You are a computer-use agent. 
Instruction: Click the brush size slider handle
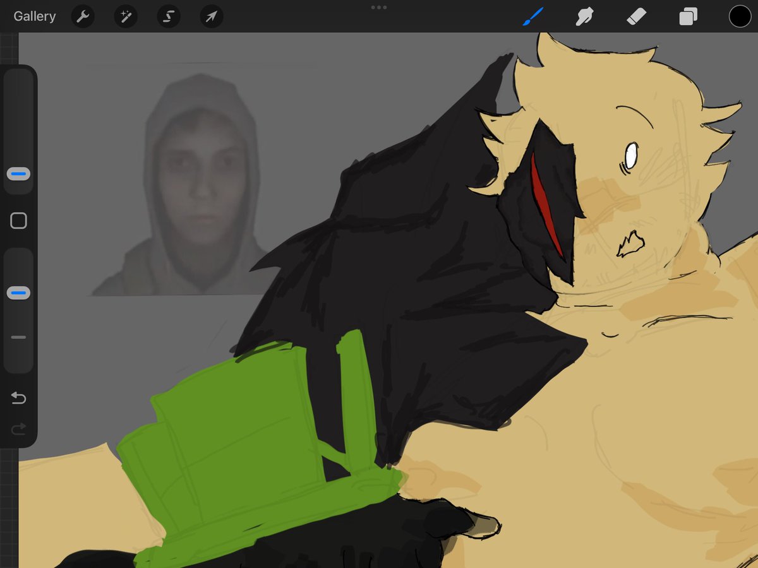coord(18,173)
